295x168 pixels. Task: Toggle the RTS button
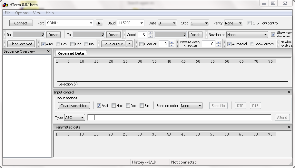255,106
